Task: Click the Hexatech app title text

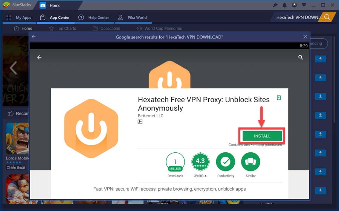Action: pos(204,104)
